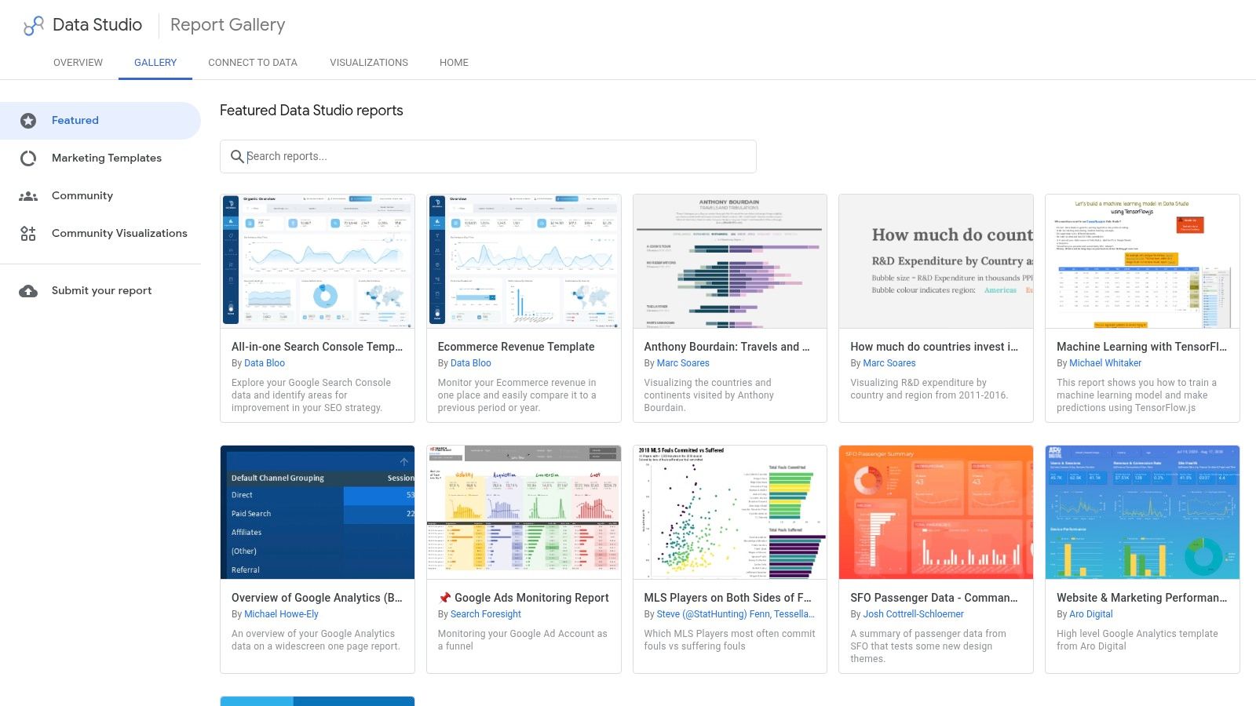1256x706 pixels.
Task: Click the Anthony Bourdain: Travels and... title
Action: 727,347
